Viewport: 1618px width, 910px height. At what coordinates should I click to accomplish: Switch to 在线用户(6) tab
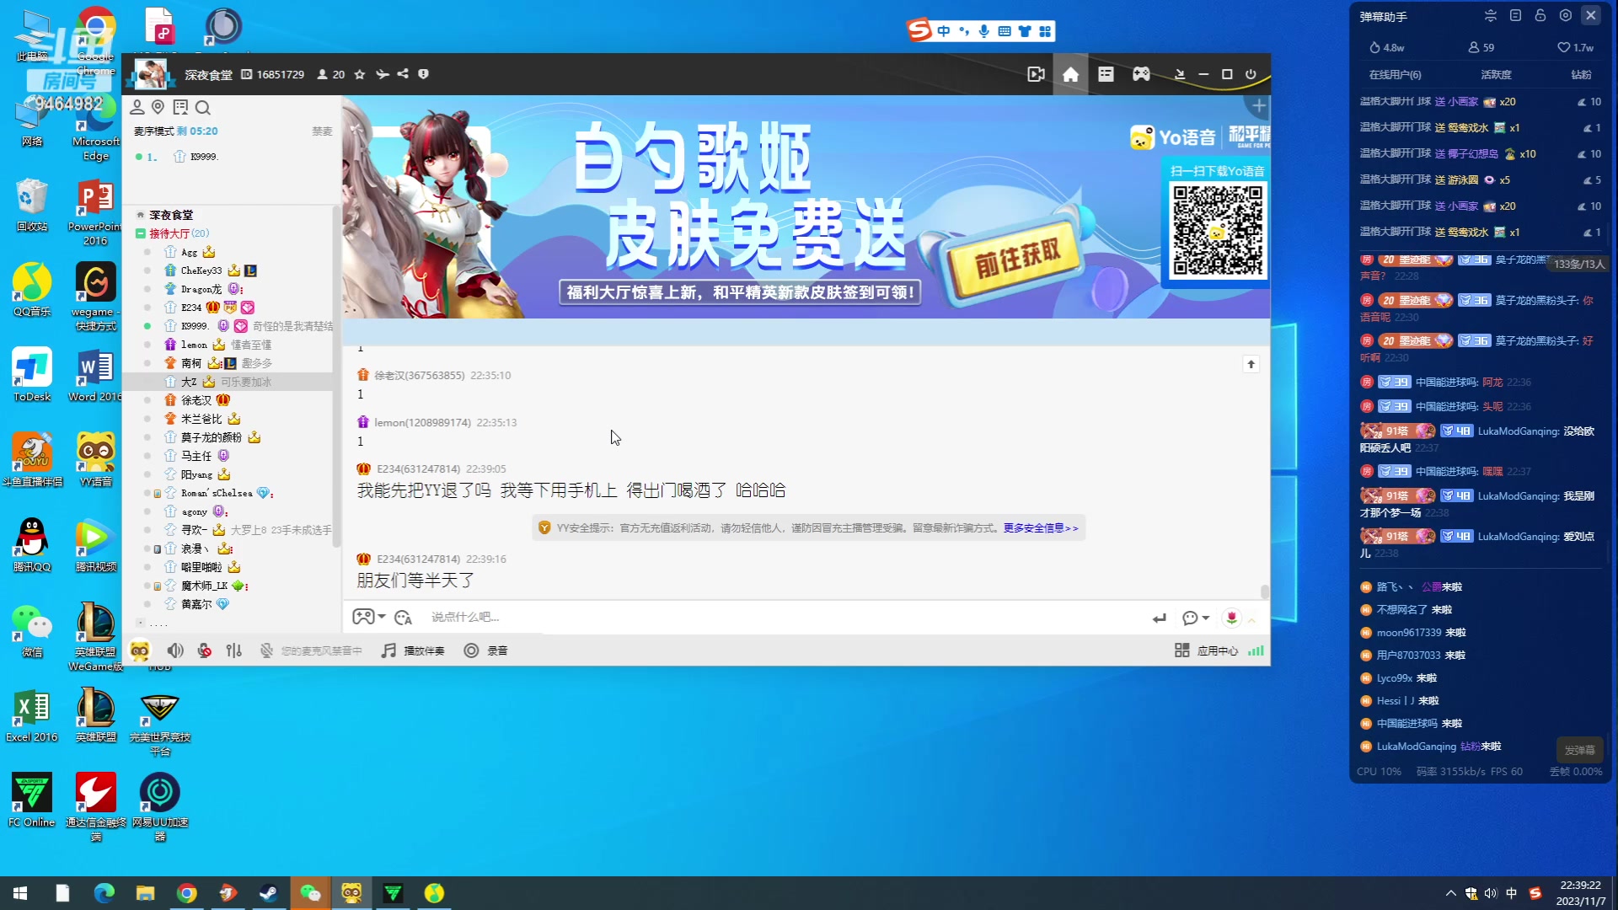1395,75
